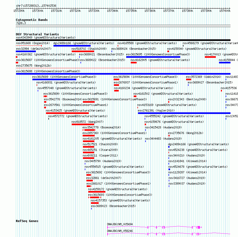Select the Cytogenetic Bands track title
This screenshot has height=237, width=238.
pyautogui.click(x=32, y=20)
